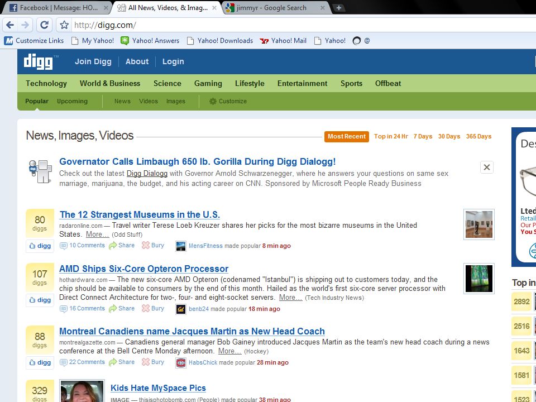536x402 pixels.
Task: Sort by 365 Days
Action: pyautogui.click(x=478, y=136)
